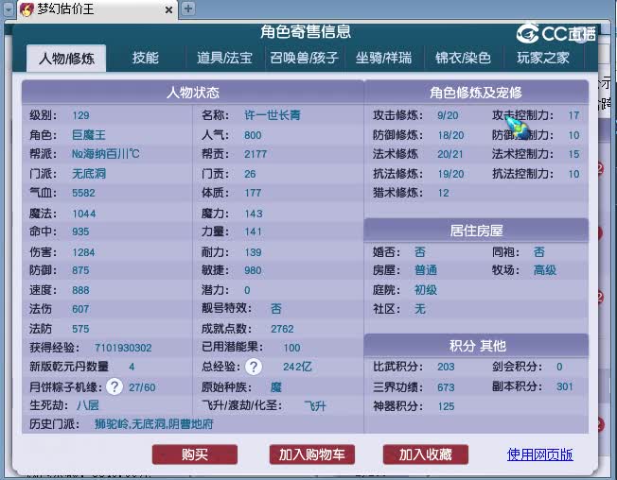Click the 神器积分 value 125
The image size is (617, 480).
point(446,406)
